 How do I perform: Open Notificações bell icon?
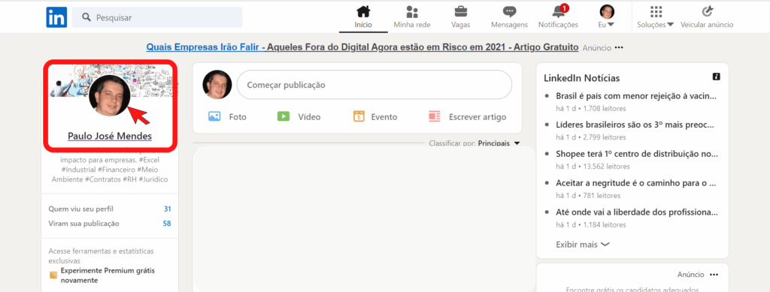[559, 12]
